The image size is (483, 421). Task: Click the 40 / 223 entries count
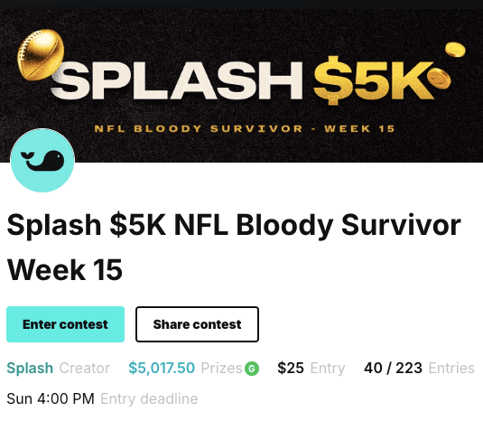pyautogui.click(x=393, y=368)
